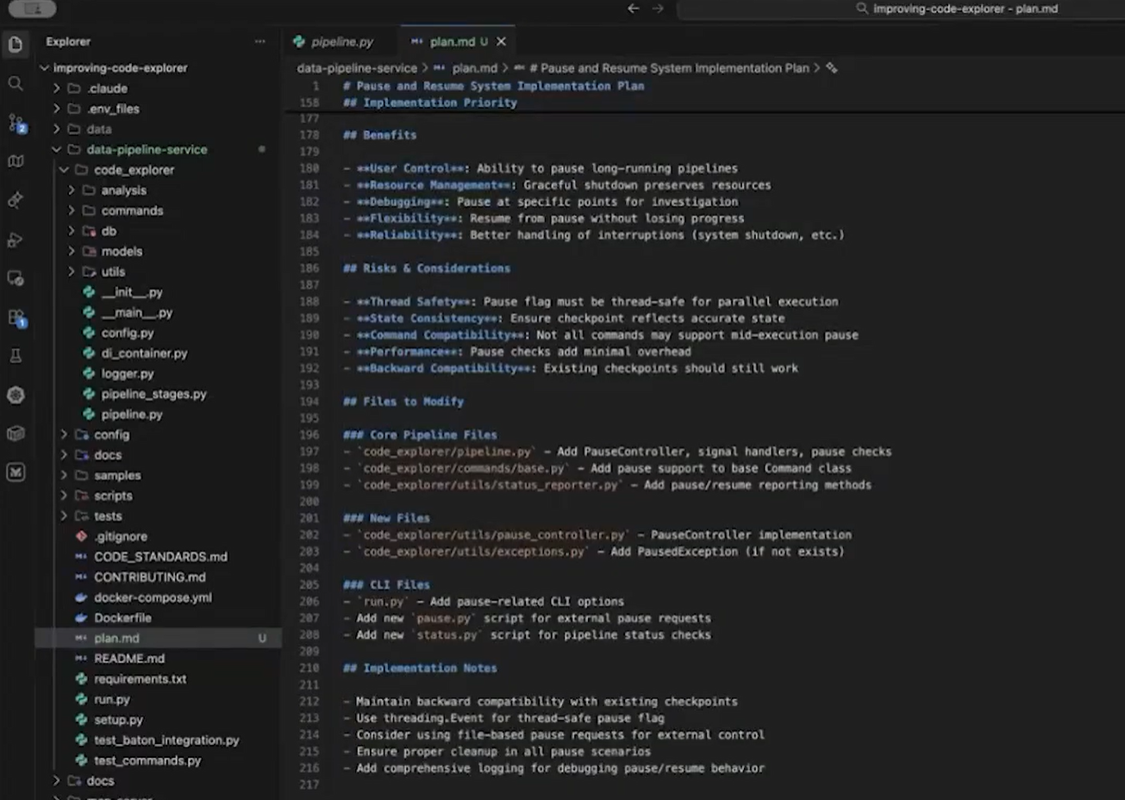The image size is (1125, 800).
Task: Click the '## Risks & Considerations' heading
Action: 427,268
